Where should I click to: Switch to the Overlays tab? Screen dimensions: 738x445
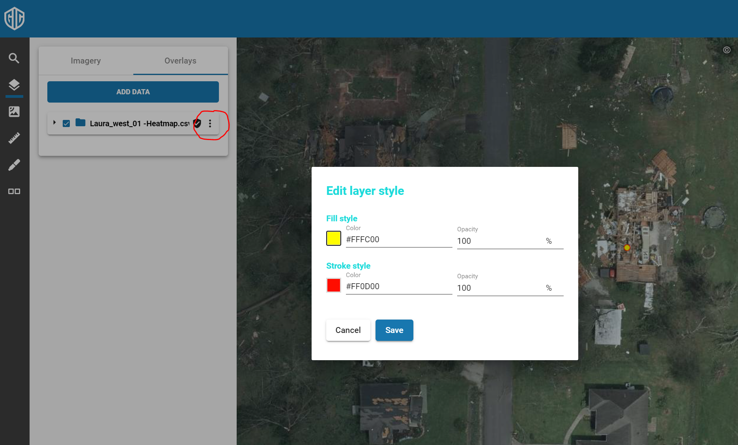[x=180, y=61]
